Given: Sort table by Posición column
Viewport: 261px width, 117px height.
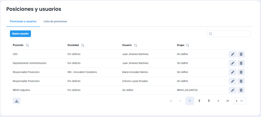Looking at the screenshot, I should click(x=27, y=45).
